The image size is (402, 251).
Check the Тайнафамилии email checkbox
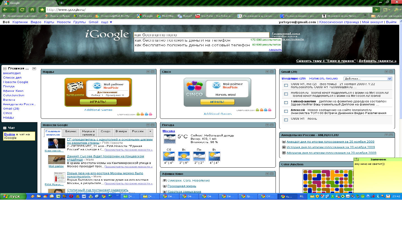click(286, 103)
